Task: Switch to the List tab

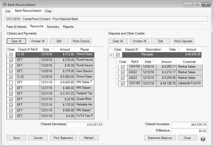Action: pyautogui.click(x=8, y=11)
